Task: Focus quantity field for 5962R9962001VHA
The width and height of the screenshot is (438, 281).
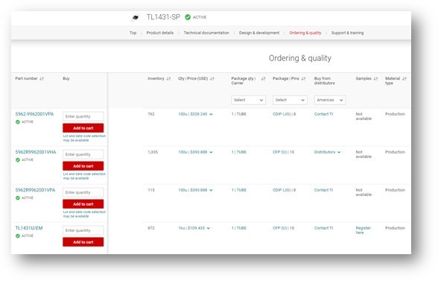Action: pos(83,154)
